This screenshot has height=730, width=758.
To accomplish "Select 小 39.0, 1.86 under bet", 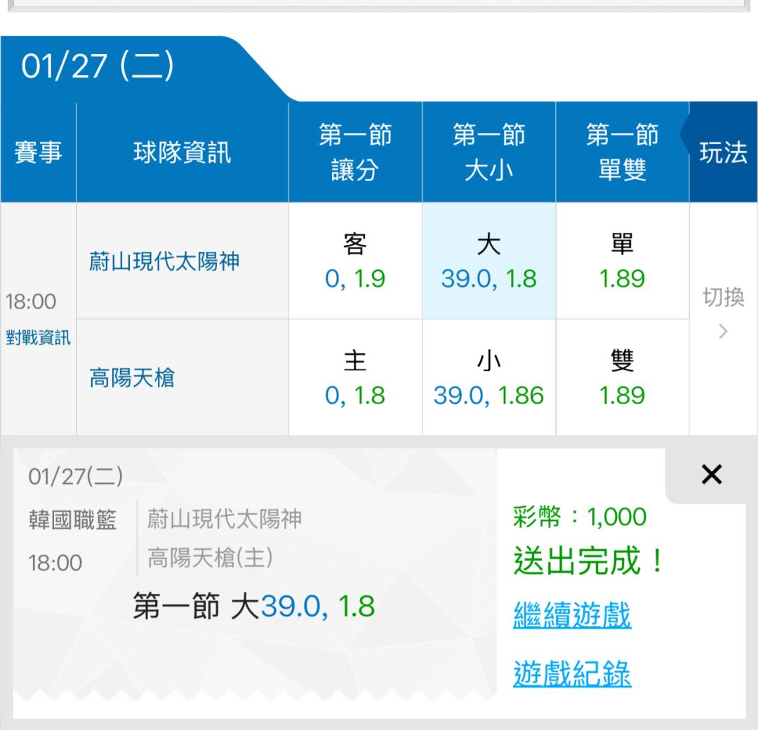I will pos(488,379).
